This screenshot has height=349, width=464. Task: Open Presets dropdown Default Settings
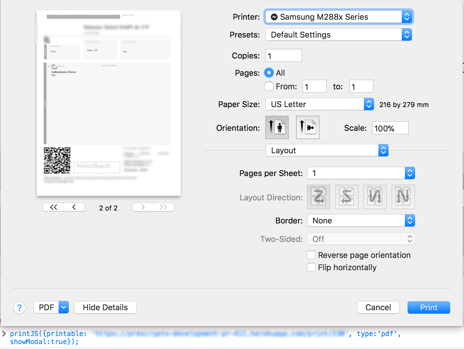pos(339,35)
